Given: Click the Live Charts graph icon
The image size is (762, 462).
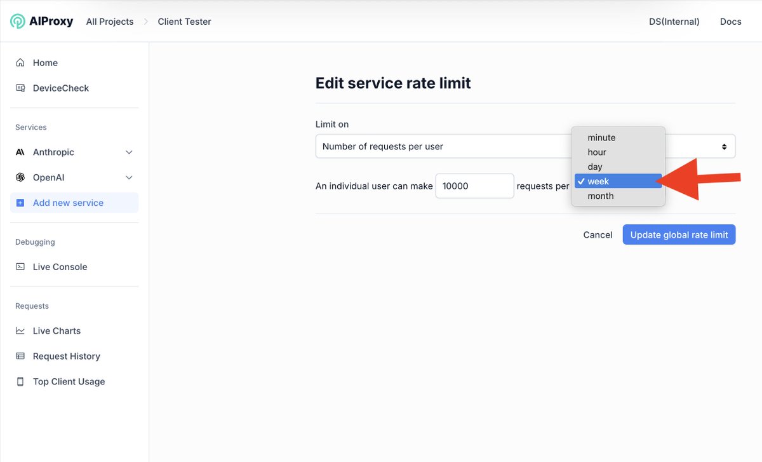Looking at the screenshot, I should (20, 330).
